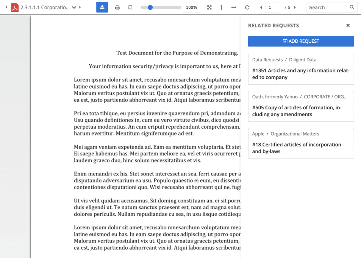Click the page number input field

[272, 8]
